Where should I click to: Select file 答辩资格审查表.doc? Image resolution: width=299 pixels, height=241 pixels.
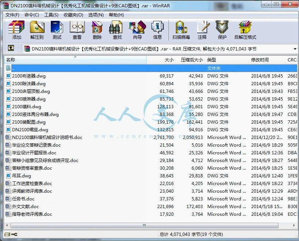coord(32,168)
